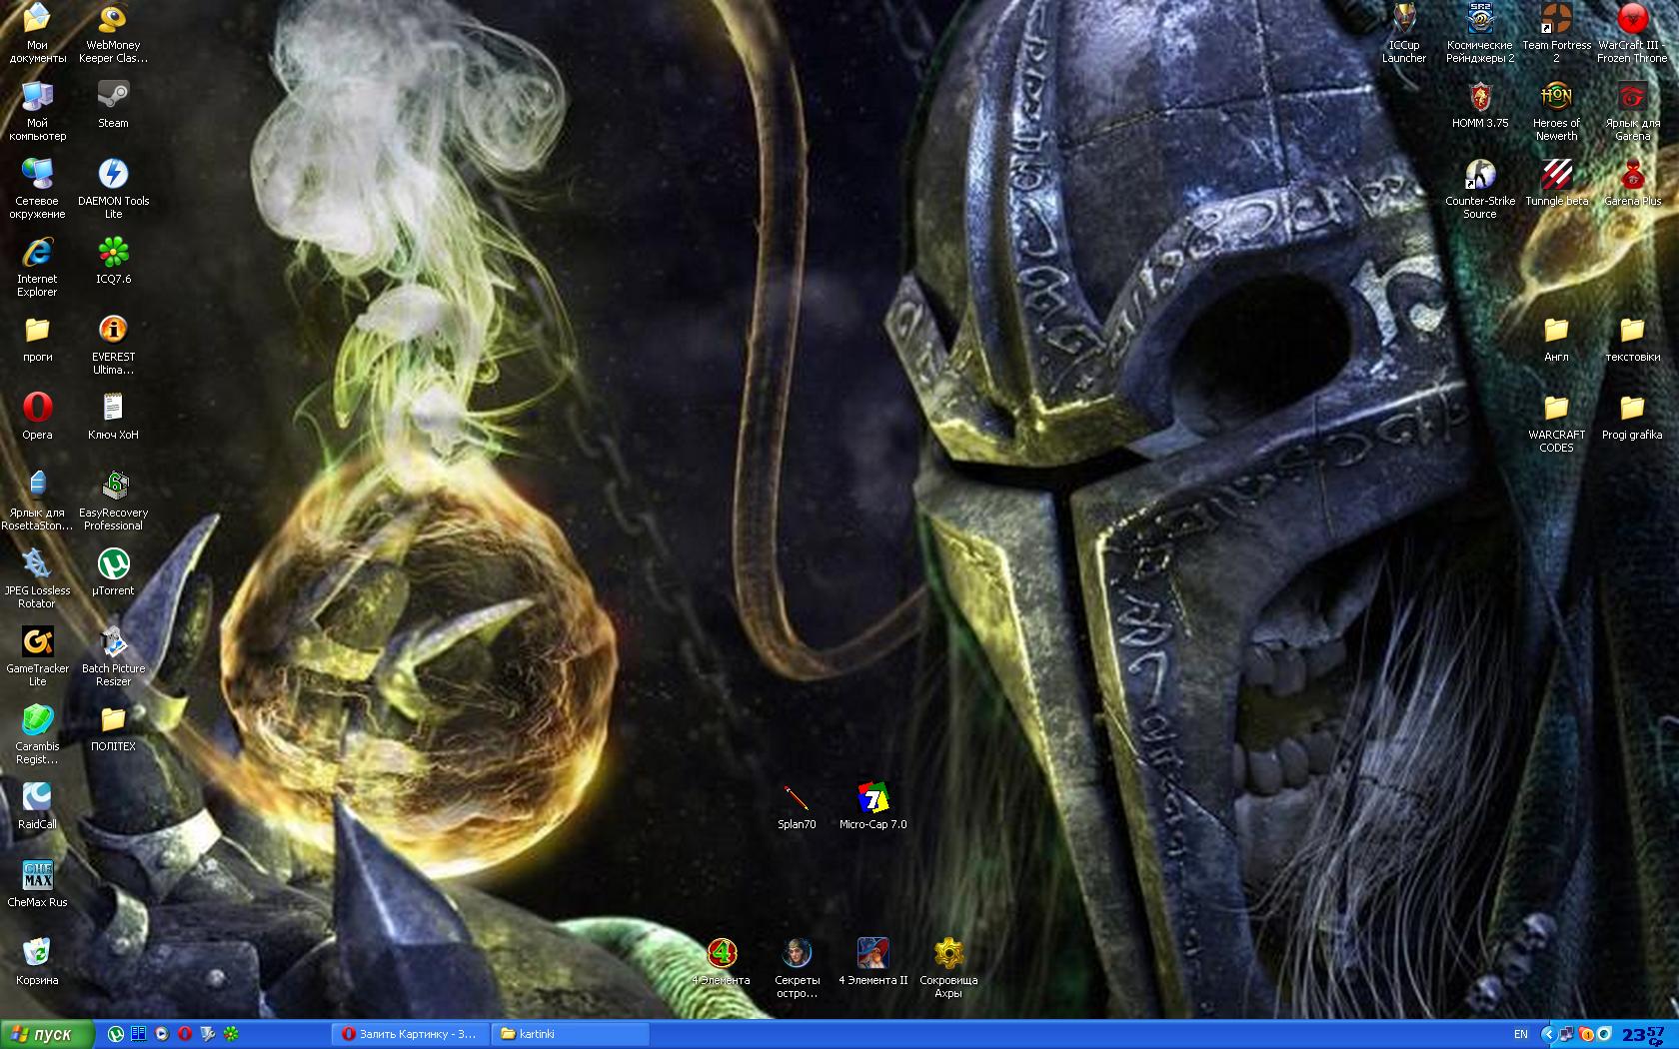Select the Carambis Registry desktop icon
This screenshot has height=1049, width=1679.
pyautogui.click(x=37, y=733)
